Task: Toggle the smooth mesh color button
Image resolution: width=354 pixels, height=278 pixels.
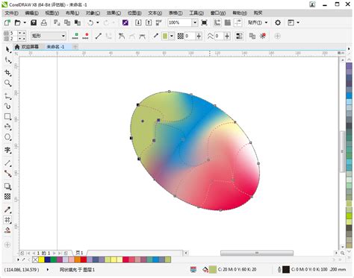Action: (239, 36)
